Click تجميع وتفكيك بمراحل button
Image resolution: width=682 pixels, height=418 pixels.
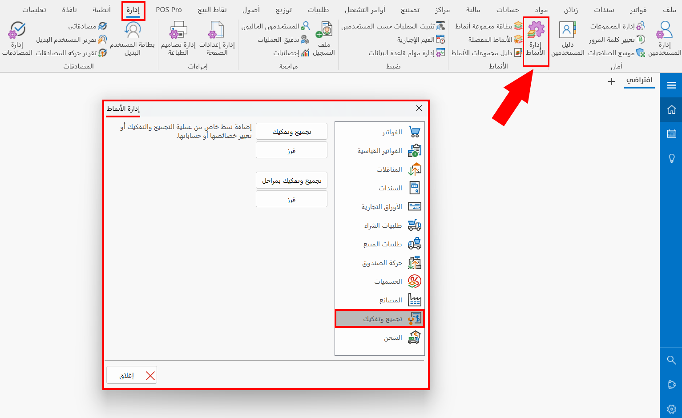tap(292, 181)
